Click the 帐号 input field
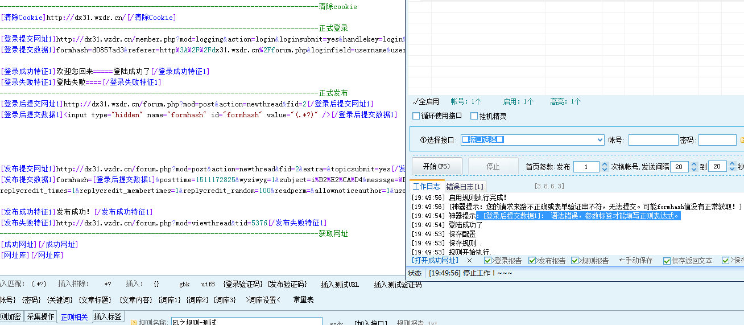This screenshot has height=325, width=744. (x=653, y=140)
